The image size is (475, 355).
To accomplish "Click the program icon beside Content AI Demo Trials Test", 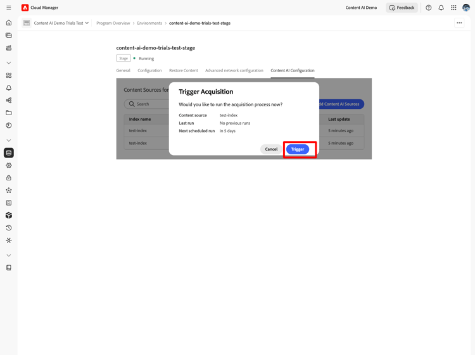I will [x=27, y=23].
